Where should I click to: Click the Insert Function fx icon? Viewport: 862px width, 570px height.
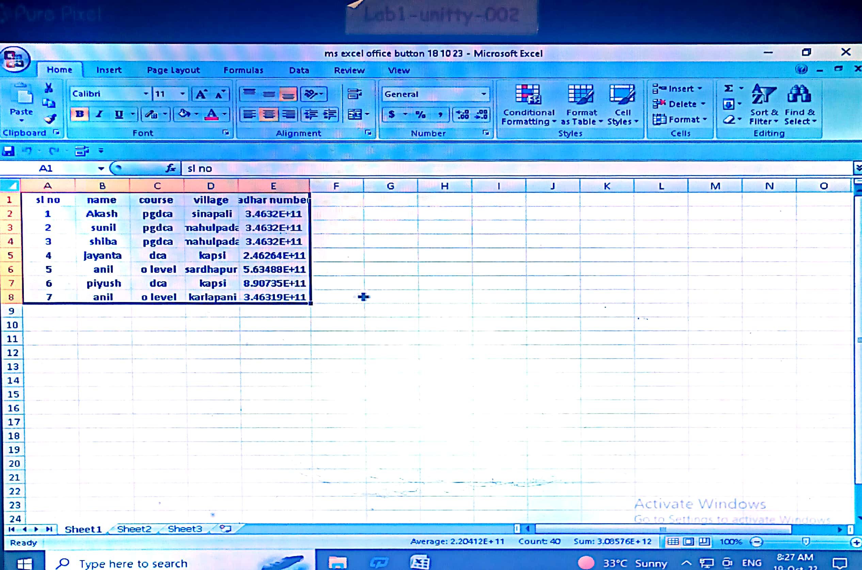(x=170, y=168)
